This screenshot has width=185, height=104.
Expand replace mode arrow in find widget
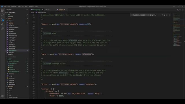(132, 15)
